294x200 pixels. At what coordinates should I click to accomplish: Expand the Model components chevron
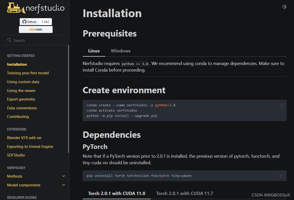[x=63, y=185]
